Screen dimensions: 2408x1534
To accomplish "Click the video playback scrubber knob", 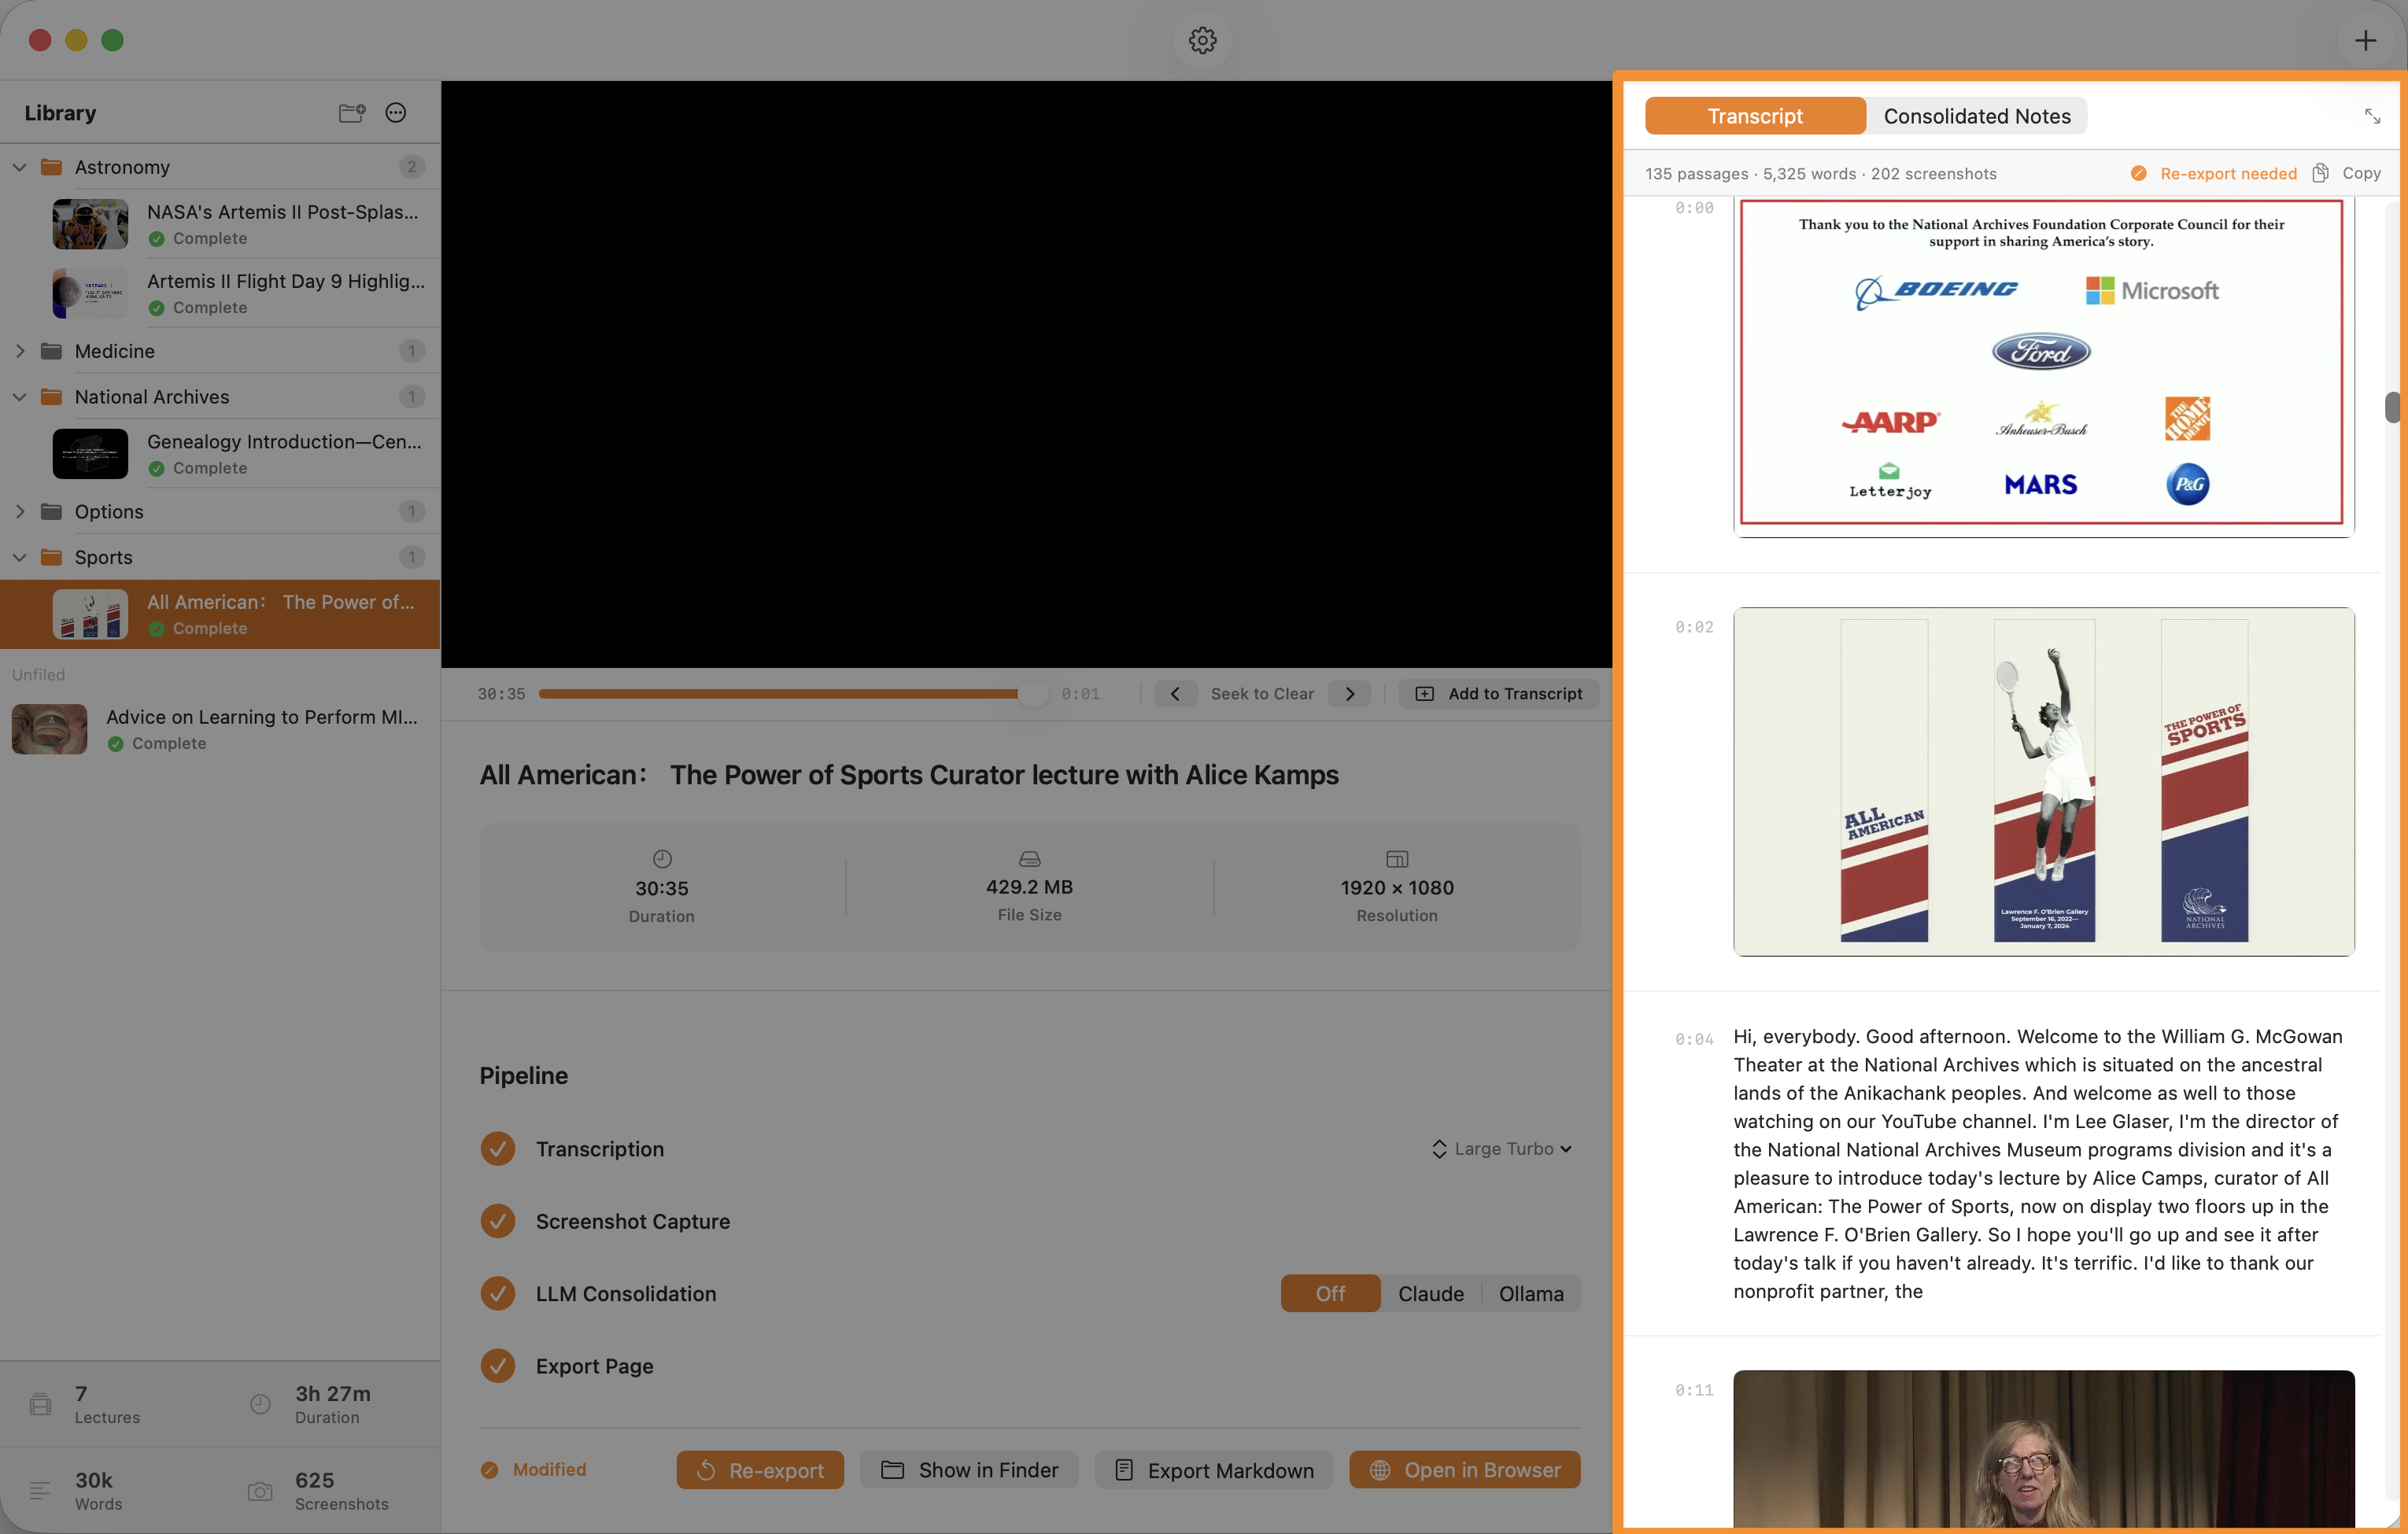I will 1032,694.
